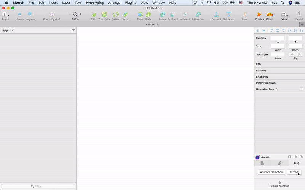Click the Filter layers search field
The width and height of the screenshot is (305, 190).
pyautogui.click(x=38, y=186)
